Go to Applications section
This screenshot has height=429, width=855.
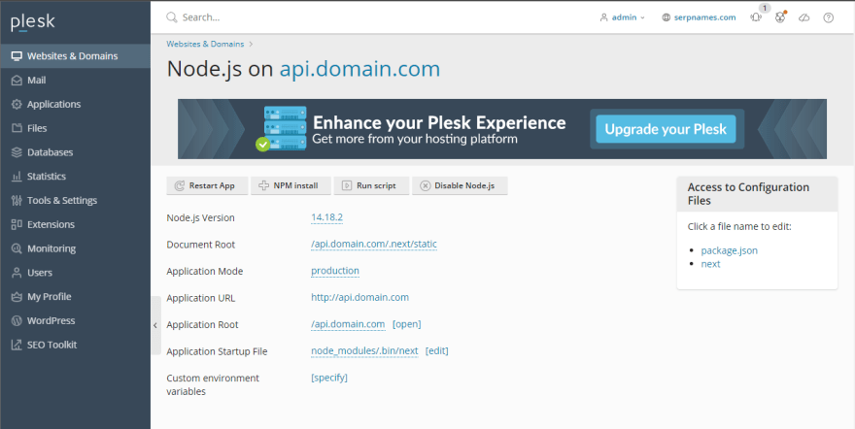pos(75,104)
